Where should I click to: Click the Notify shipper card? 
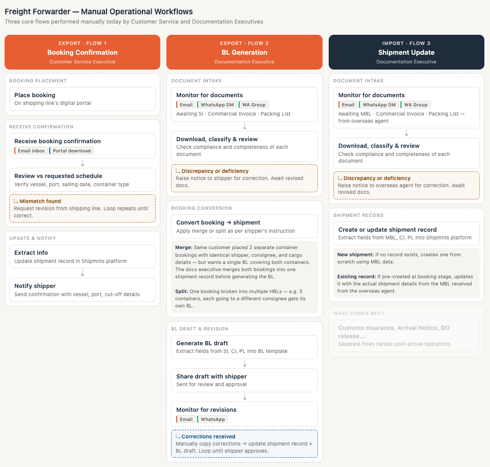[x=82, y=290]
